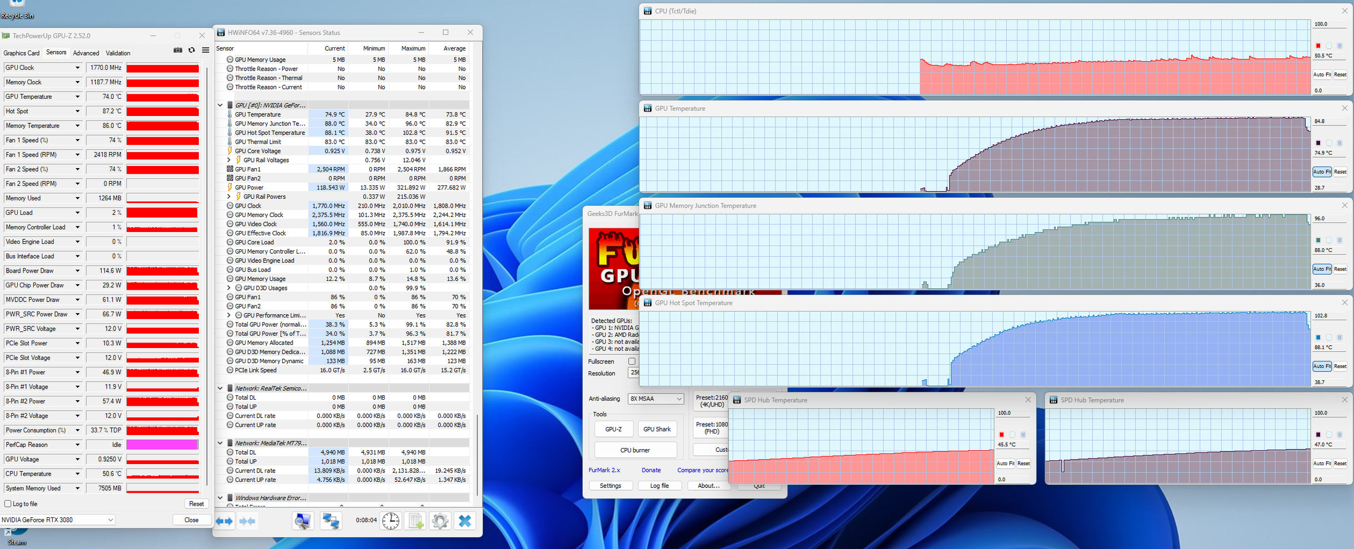Open the GPU Clock sensor dropdown in GPU-Z
This screenshot has height=549, width=1354.
pyautogui.click(x=77, y=68)
